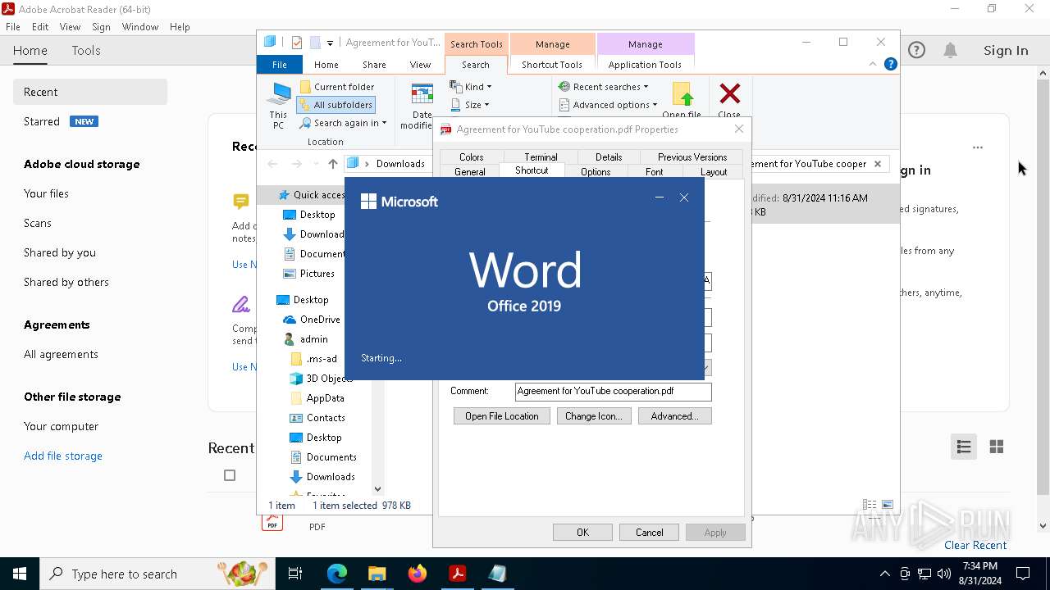
Task: Clear the Explorer search box text
Action: click(878, 164)
